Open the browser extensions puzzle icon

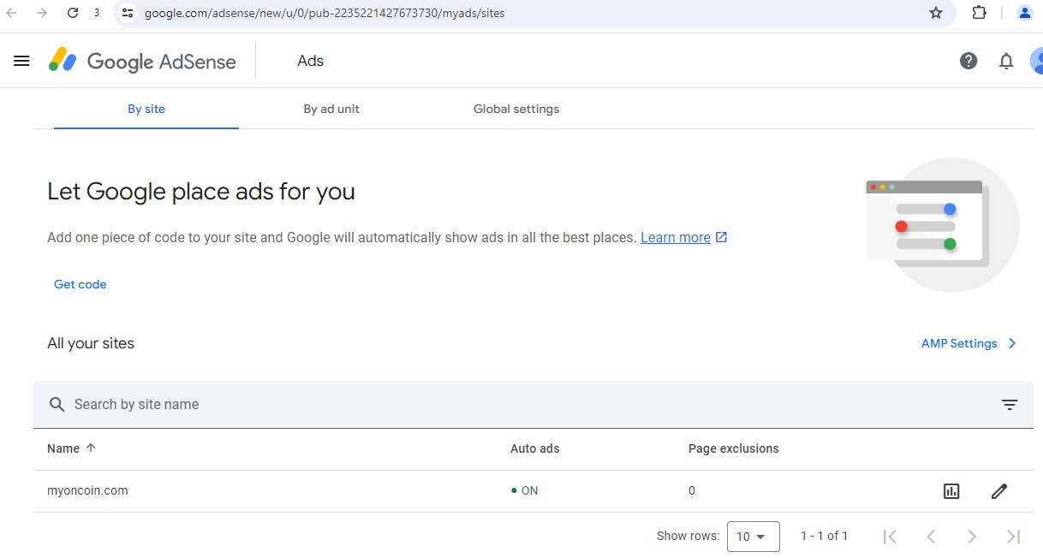pos(980,13)
